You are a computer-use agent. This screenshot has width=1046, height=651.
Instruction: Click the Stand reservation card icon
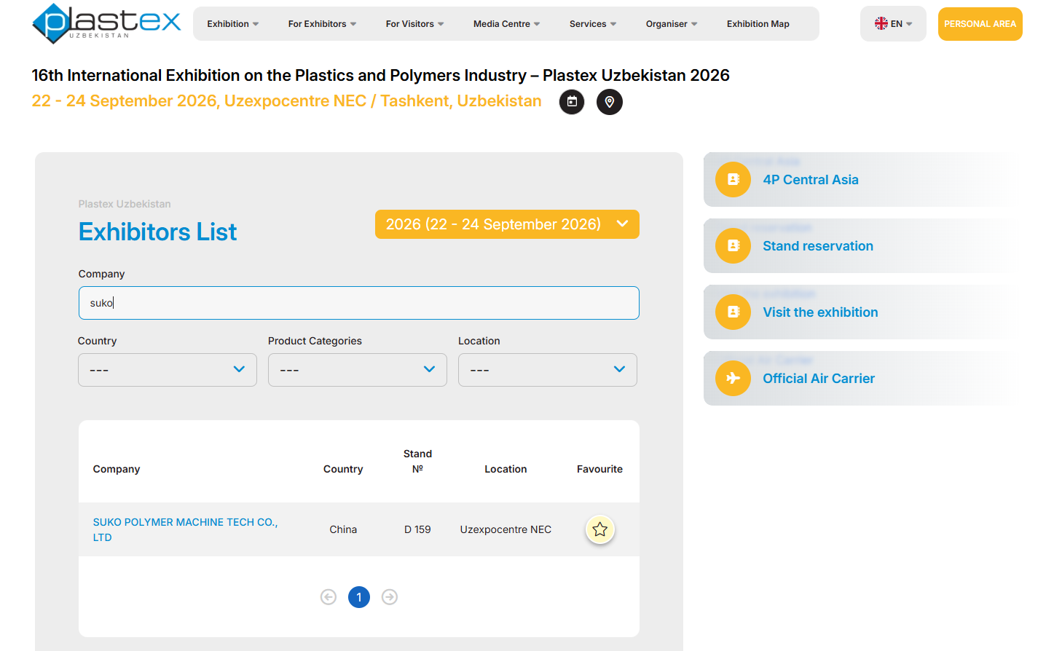[733, 245]
